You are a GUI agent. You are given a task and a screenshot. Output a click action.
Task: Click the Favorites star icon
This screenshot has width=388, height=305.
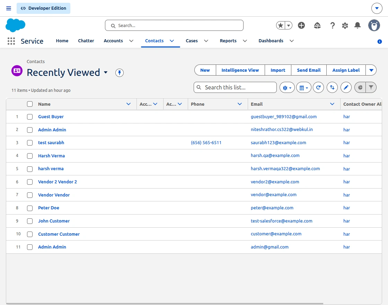(281, 25)
